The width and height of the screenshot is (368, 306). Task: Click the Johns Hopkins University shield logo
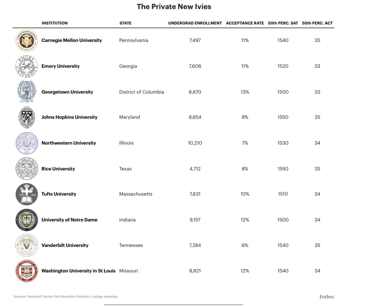coord(27,117)
